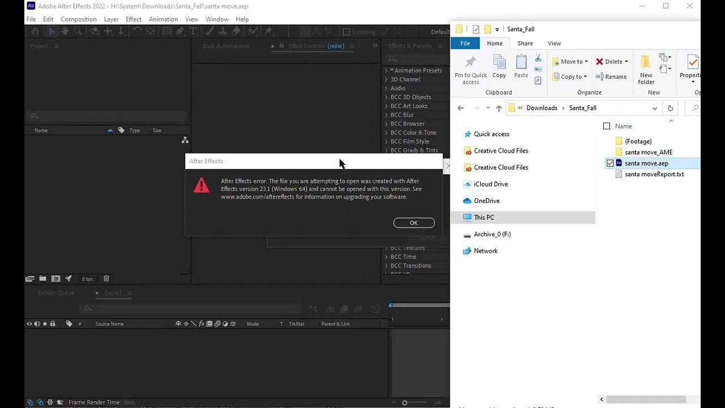Select the Pen tool

coord(180,32)
